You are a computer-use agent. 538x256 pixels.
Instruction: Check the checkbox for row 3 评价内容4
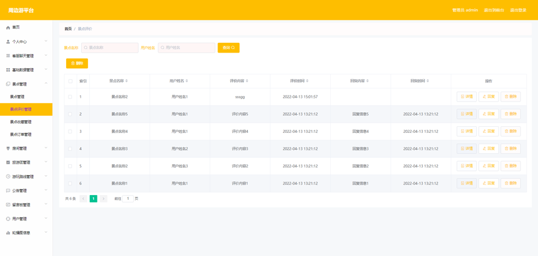click(x=70, y=131)
